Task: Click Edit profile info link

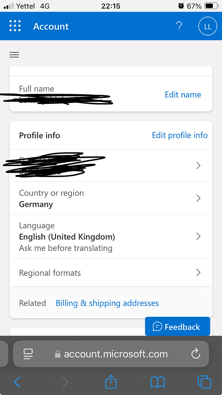Action: (x=180, y=135)
